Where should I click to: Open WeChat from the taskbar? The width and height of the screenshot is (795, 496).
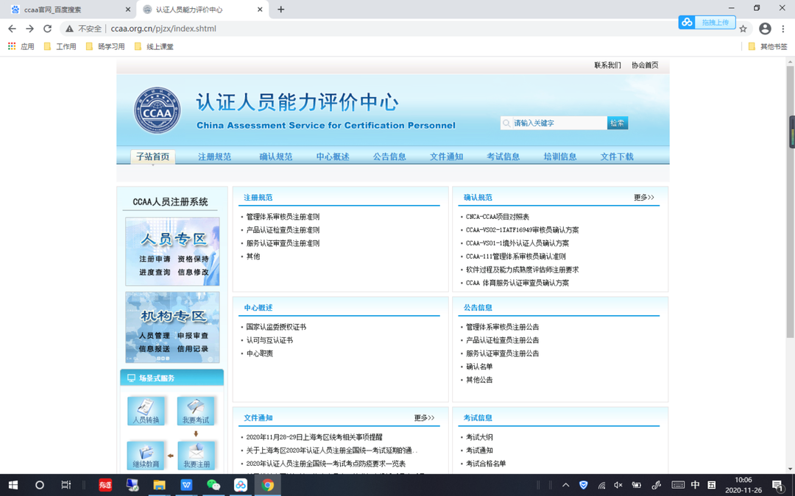(213, 485)
